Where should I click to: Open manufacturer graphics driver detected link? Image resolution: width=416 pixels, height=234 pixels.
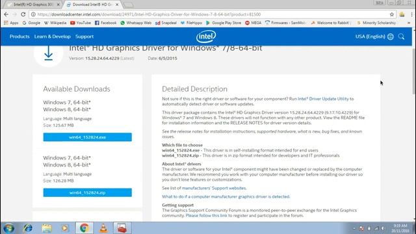coord(226,196)
